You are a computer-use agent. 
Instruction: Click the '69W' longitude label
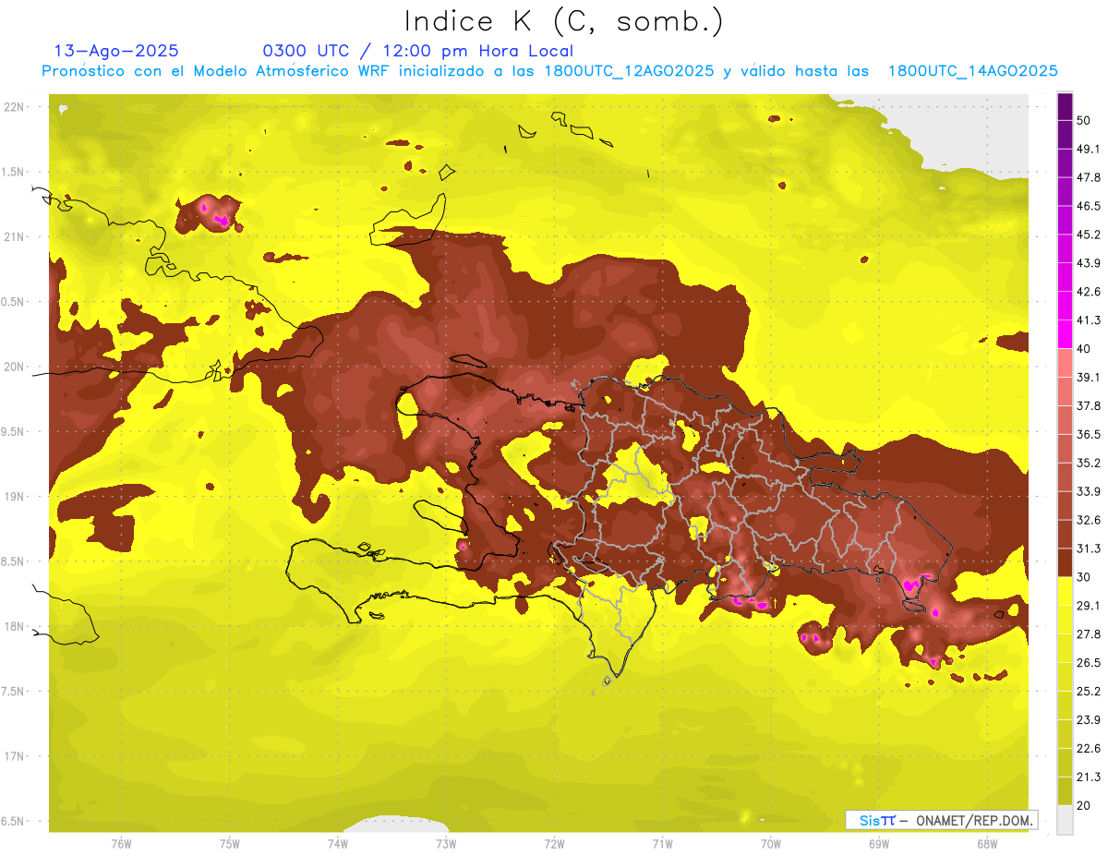click(x=879, y=844)
